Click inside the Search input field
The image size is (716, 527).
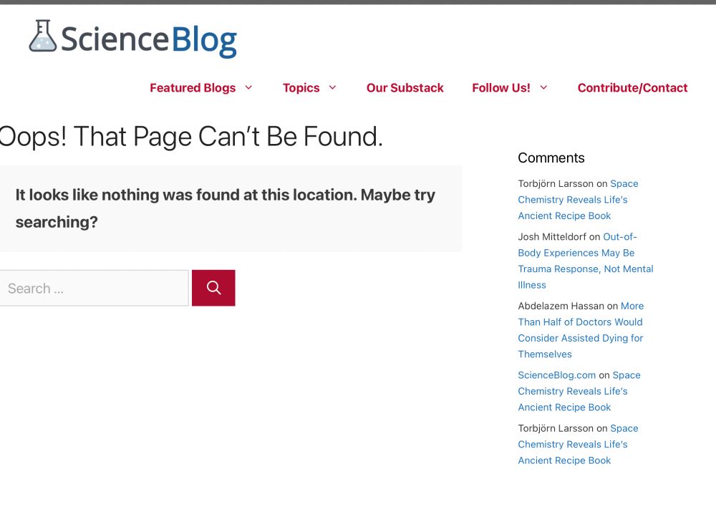tap(93, 287)
